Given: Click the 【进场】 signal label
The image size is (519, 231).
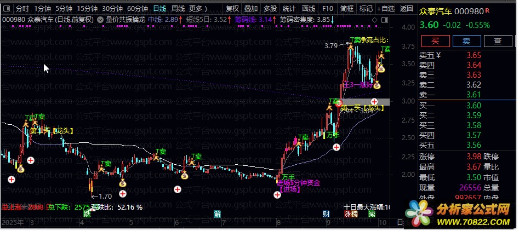Looking at the screenshot, I should pos(289,189).
